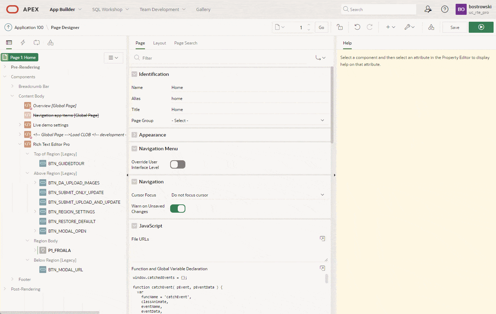496x314 pixels.
Task: Click the Save button
Action: 455,27
